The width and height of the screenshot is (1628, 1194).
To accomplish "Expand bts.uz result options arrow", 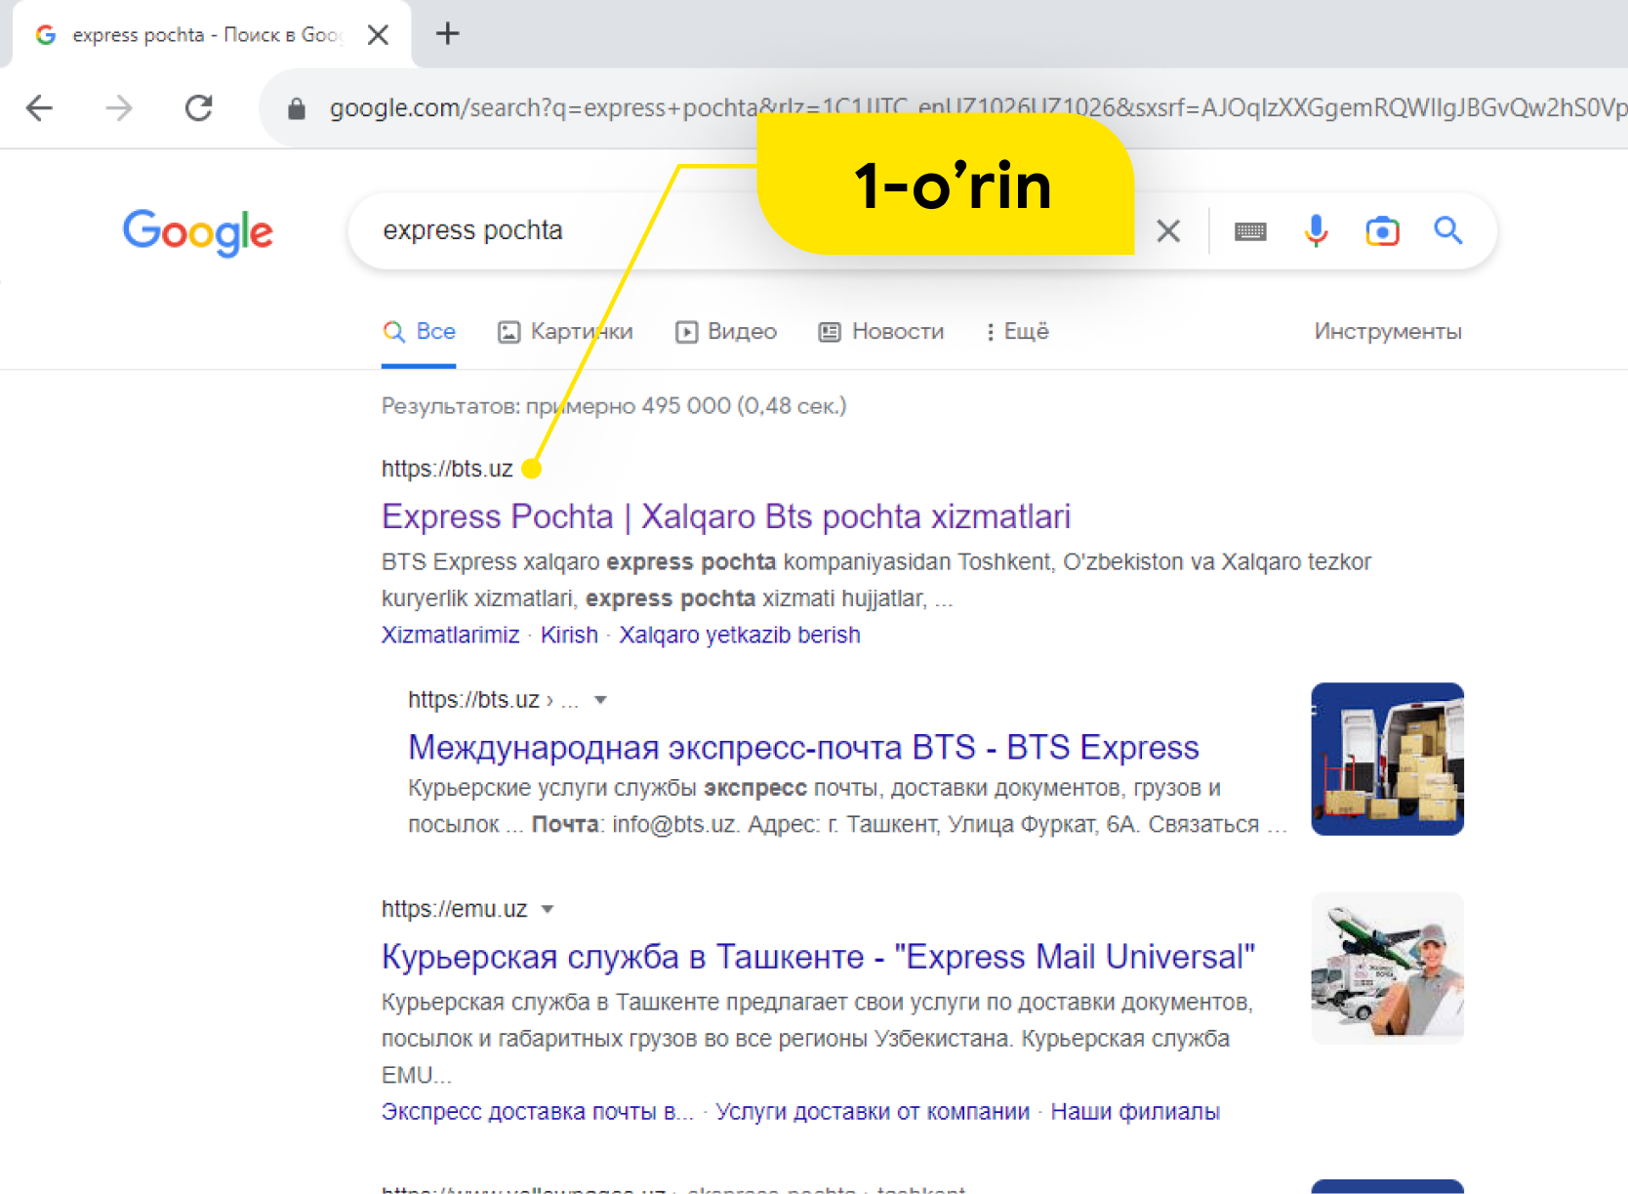I will point(601,700).
